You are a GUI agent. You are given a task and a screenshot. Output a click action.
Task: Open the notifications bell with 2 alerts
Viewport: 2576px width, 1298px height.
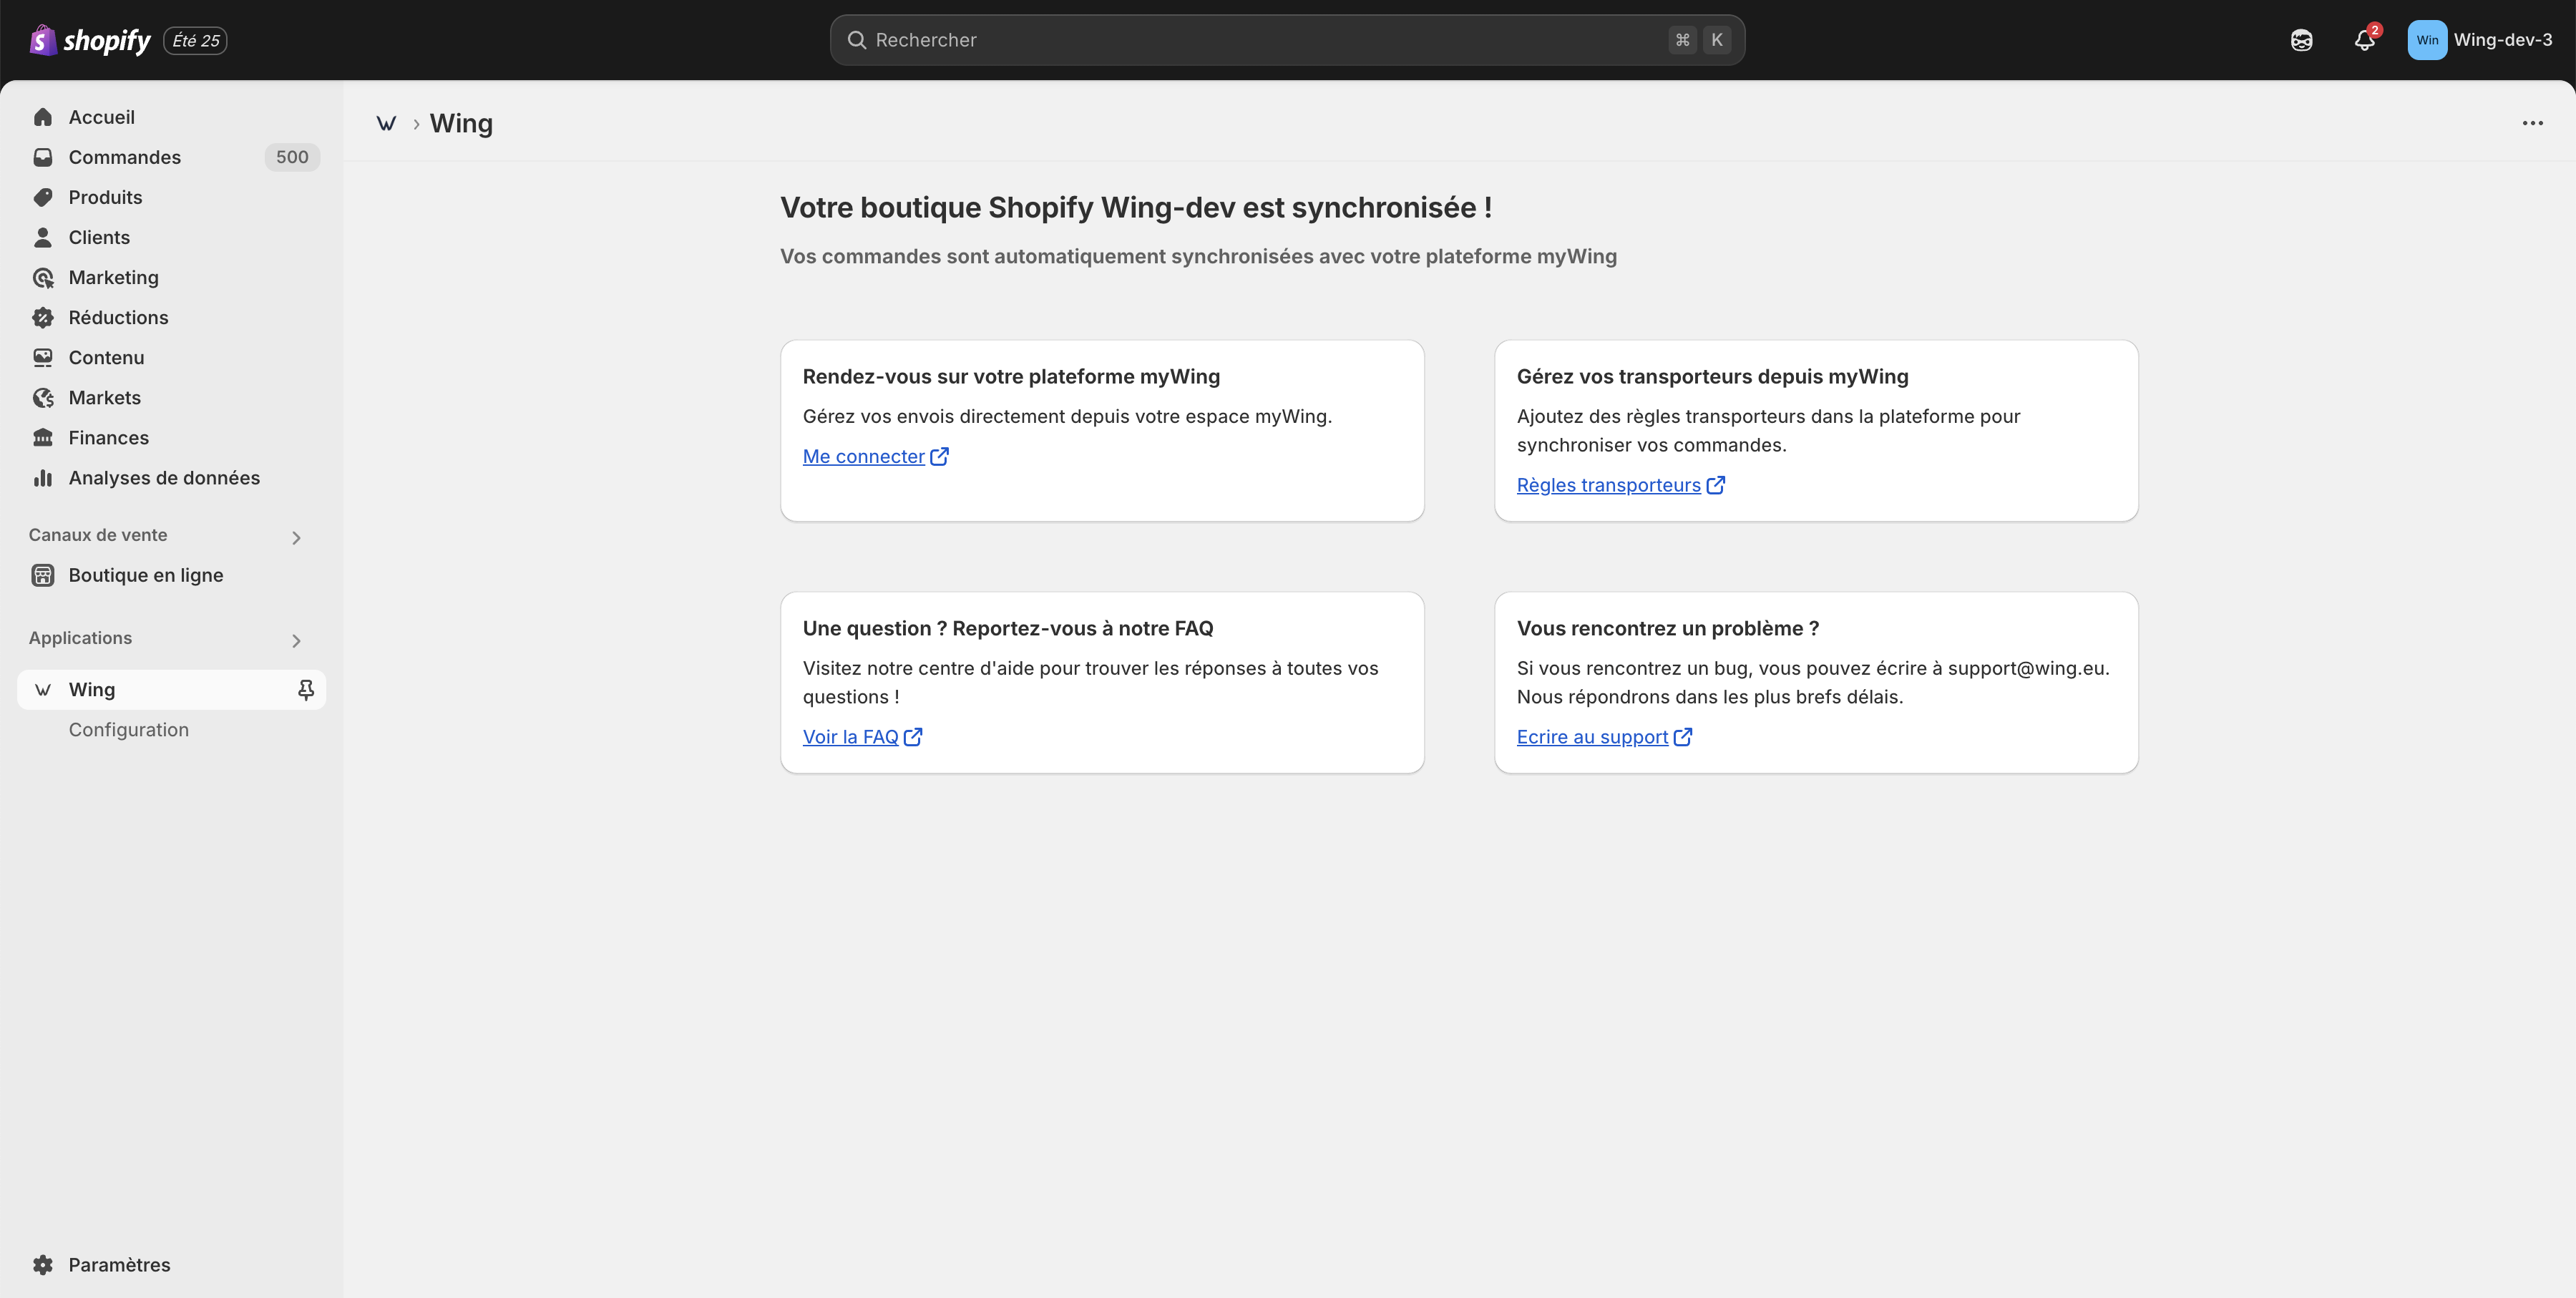pyautogui.click(x=2365, y=41)
